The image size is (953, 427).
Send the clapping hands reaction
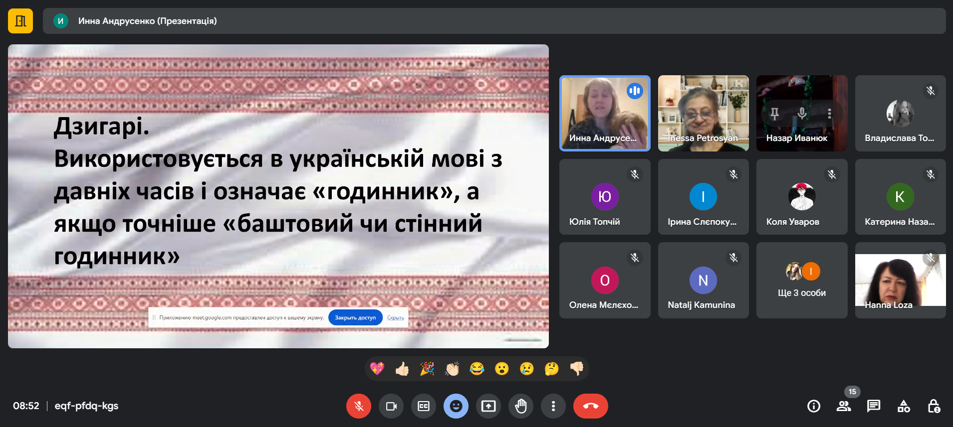[452, 369]
